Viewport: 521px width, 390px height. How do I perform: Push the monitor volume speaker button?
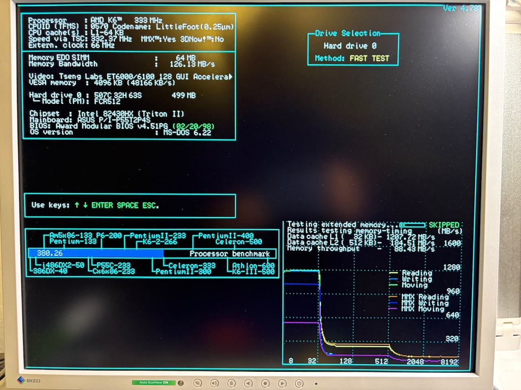215,383
